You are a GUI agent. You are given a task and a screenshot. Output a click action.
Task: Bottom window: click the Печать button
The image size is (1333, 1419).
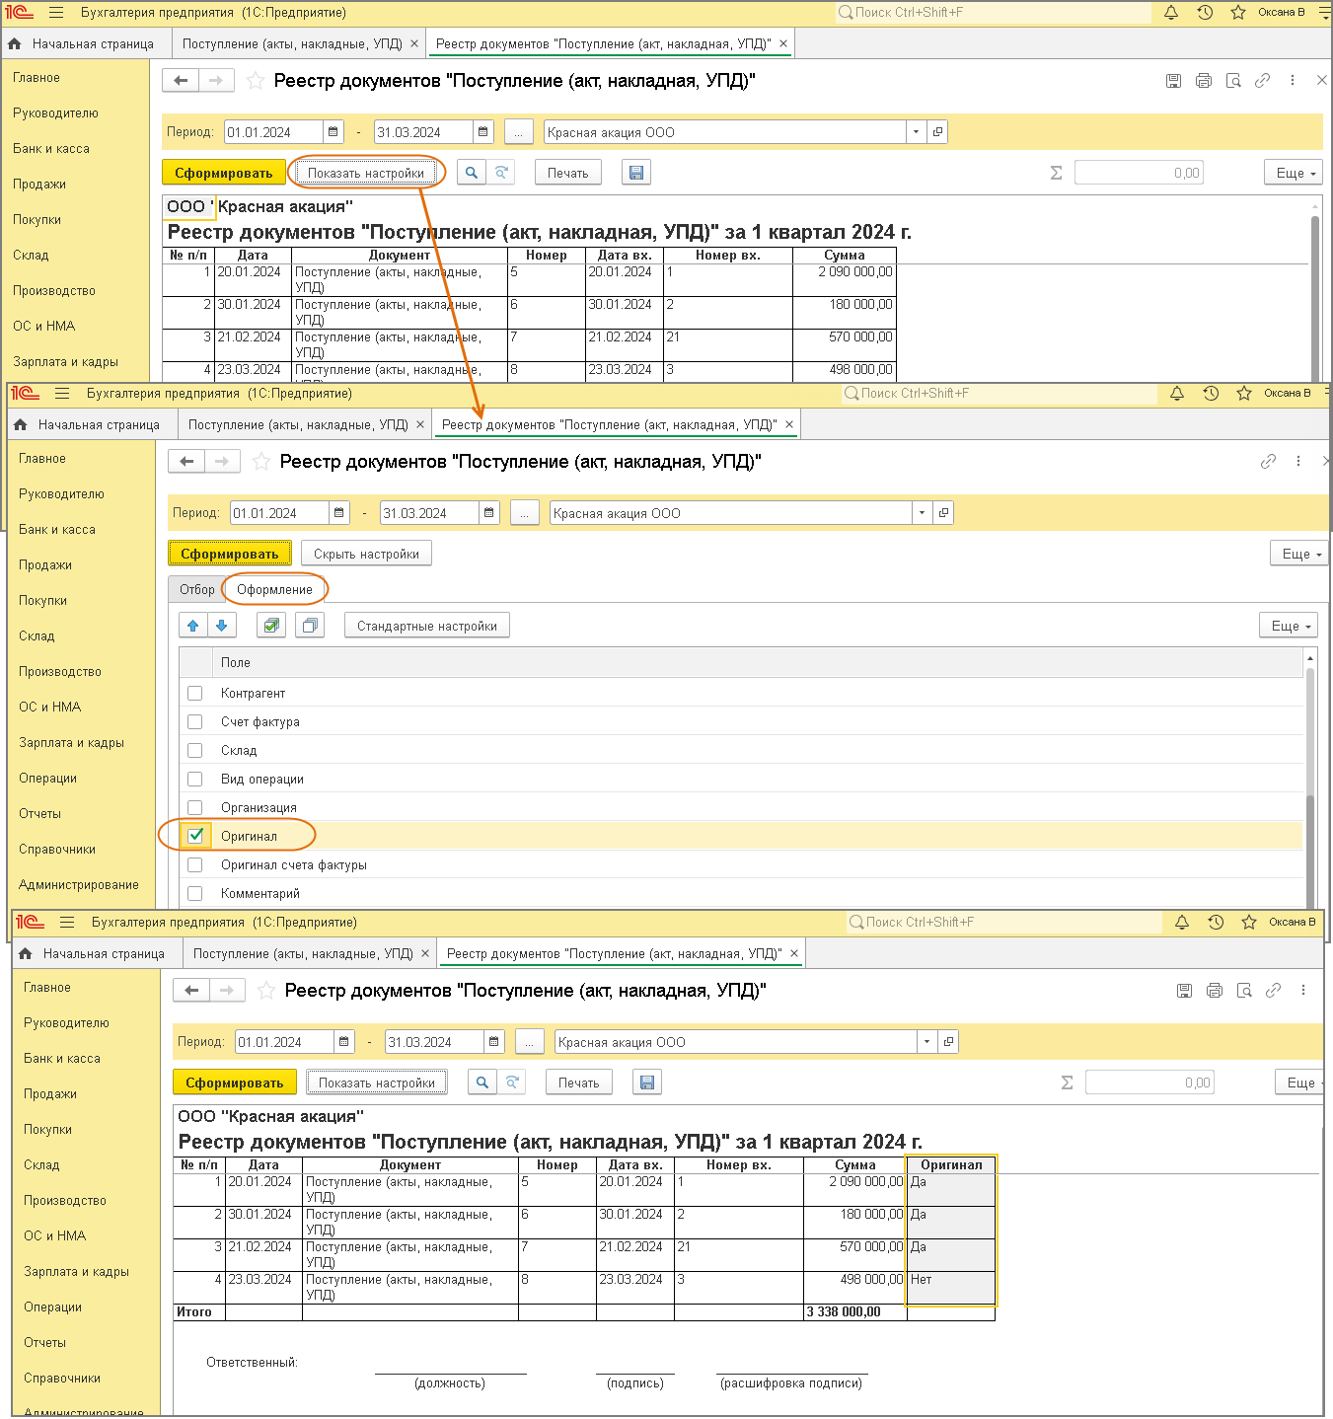(x=579, y=1083)
